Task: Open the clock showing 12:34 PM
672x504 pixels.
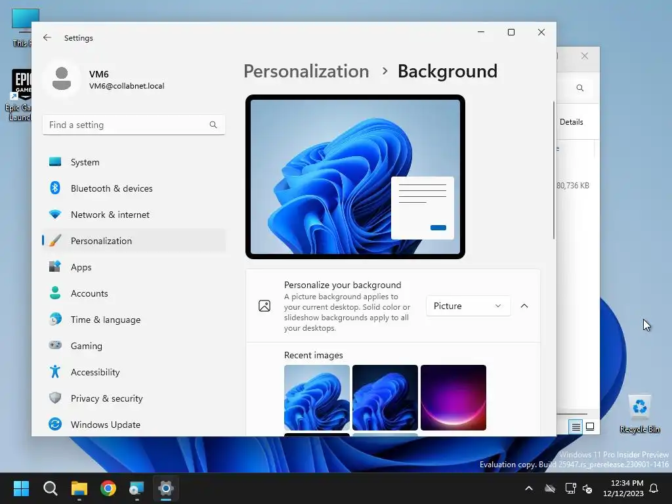Action: pos(623,488)
